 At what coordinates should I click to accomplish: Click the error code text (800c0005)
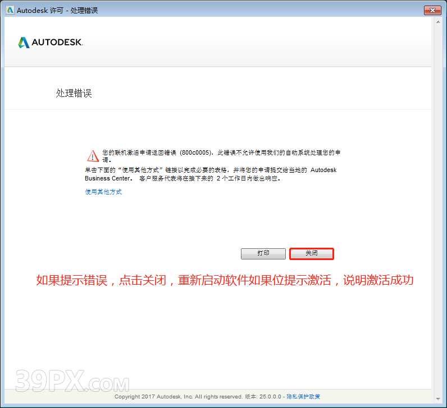(196, 153)
